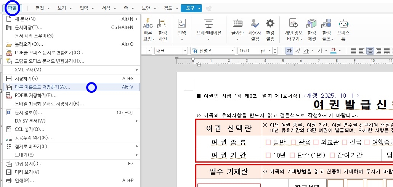This screenshot has width=393, height=187.
Task: Select 미리 보기(V) preview item
Action: click(x=71, y=172)
